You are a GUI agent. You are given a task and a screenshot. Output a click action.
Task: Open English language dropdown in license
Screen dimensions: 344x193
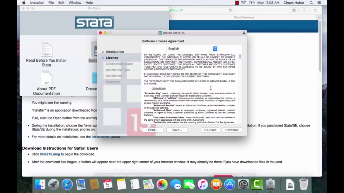tap(192, 49)
